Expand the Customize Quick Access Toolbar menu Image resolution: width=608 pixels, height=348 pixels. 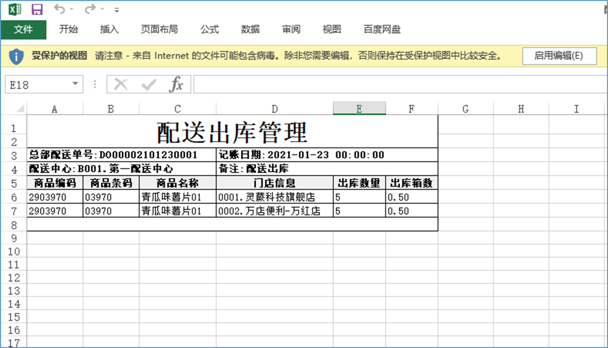117,10
